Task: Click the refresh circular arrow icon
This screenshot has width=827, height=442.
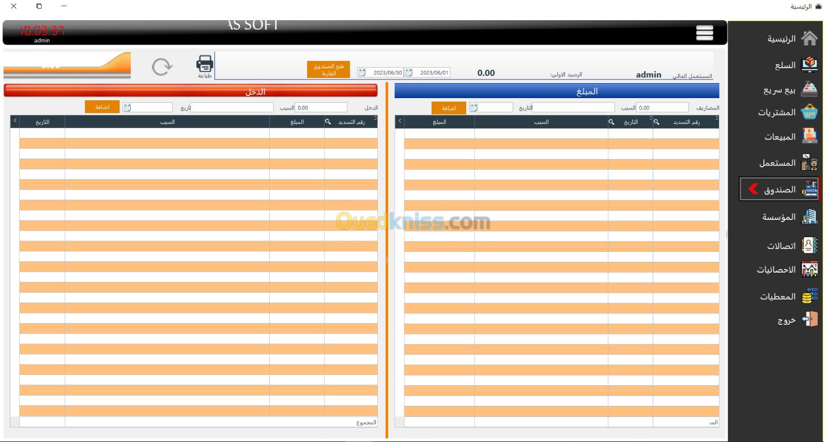Action: pyautogui.click(x=162, y=67)
